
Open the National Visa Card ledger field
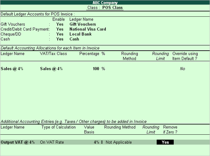(88, 29)
